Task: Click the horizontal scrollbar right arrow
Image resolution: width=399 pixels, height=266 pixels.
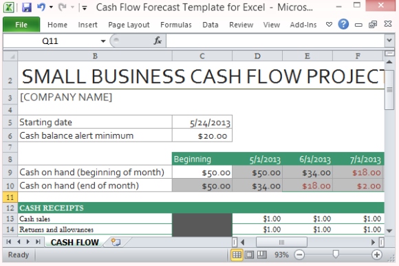Action: (373, 242)
